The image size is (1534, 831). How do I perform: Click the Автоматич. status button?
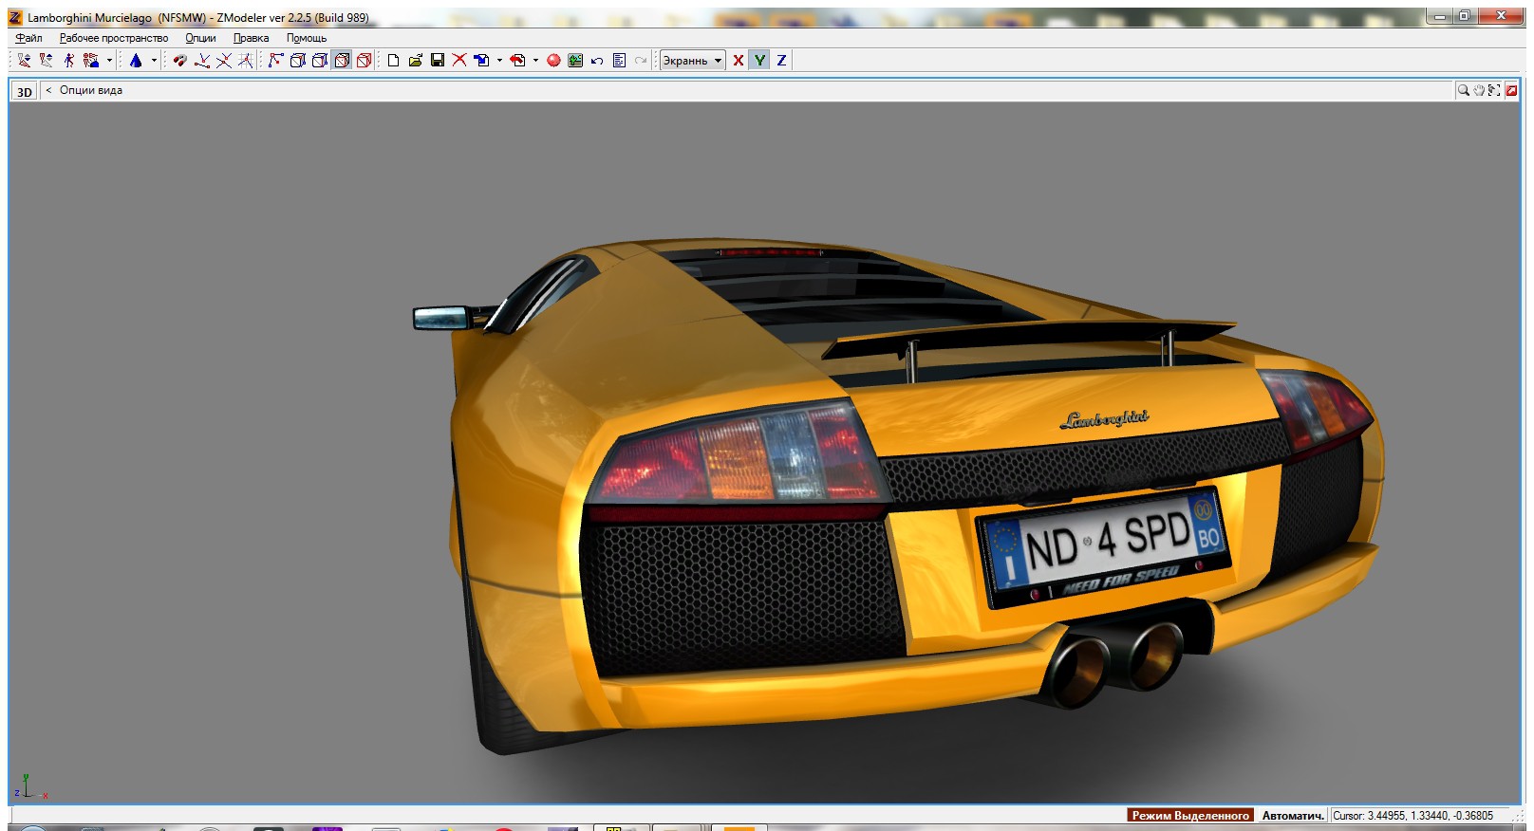tap(1293, 815)
